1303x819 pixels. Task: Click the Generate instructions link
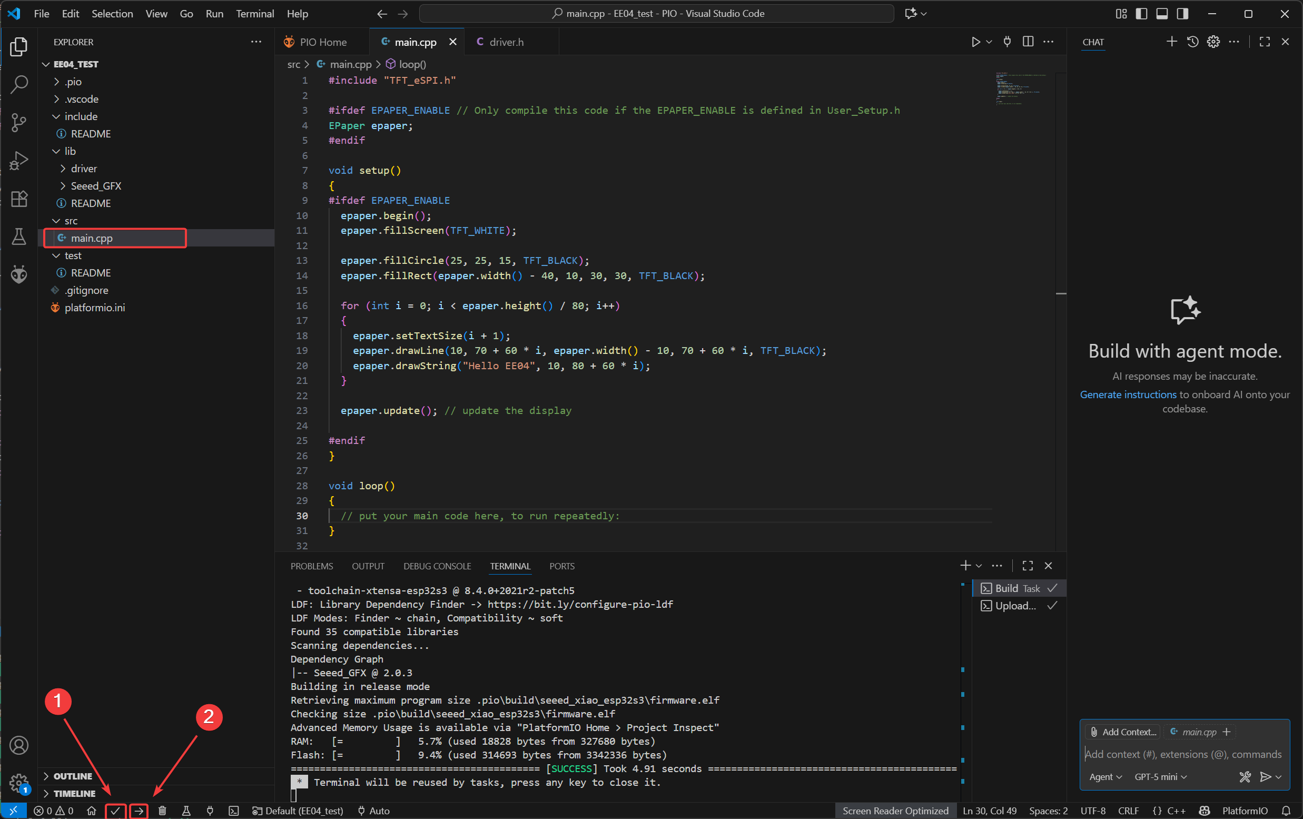pyautogui.click(x=1128, y=394)
